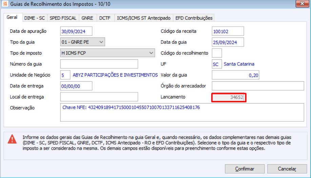Screen dimensions: 311x178
Task: Focus the Data de apuração field
Action: click(x=76, y=31)
